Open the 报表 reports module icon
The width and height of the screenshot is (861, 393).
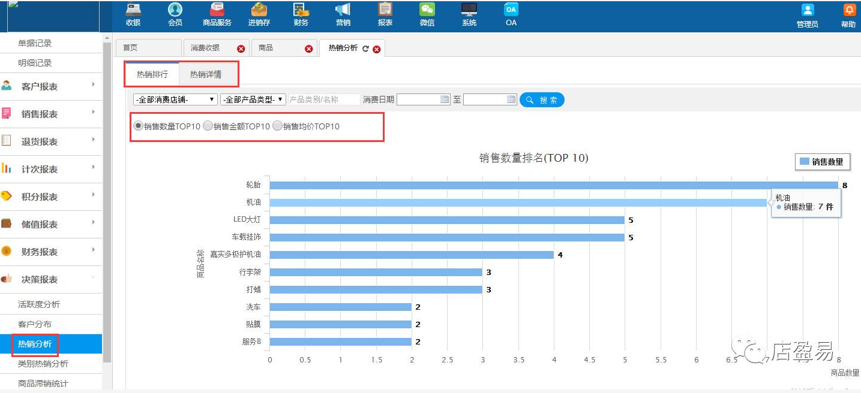[x=385, y=10]
